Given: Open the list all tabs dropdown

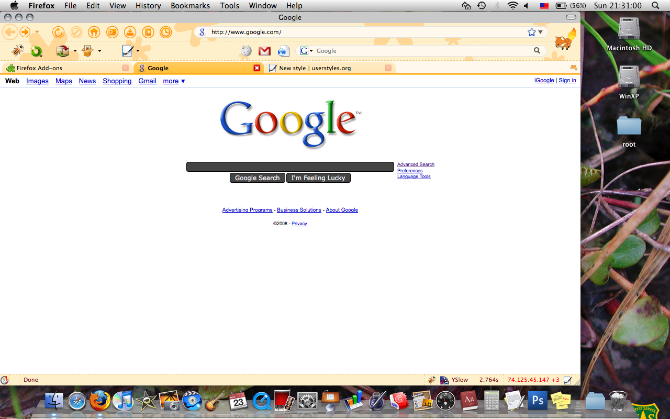Looking at the screenshot, I should click(x=574, y=68).
